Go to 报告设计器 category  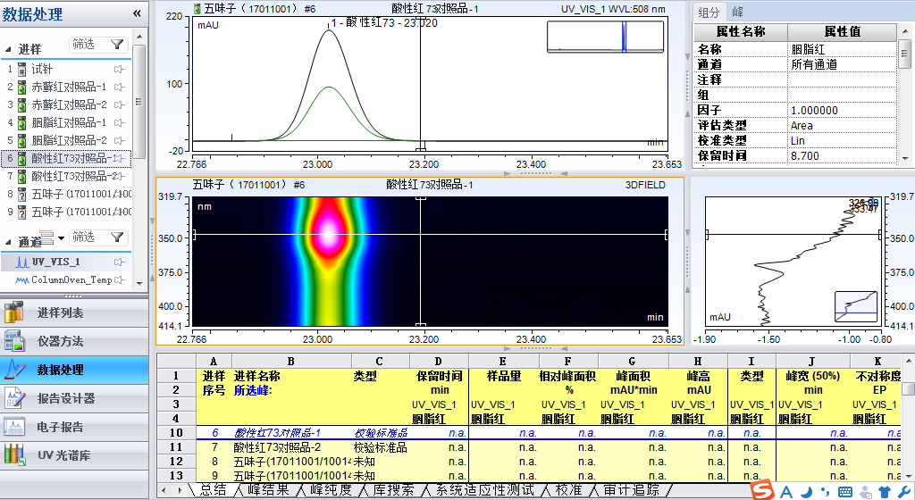pyautogui.click(x=75, y=398)
